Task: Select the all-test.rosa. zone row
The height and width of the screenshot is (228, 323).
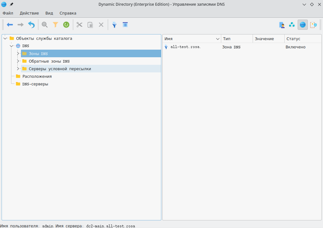Action: (185, 47)
